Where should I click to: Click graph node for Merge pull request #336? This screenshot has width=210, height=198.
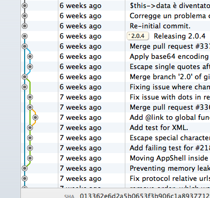coord(30,108)
